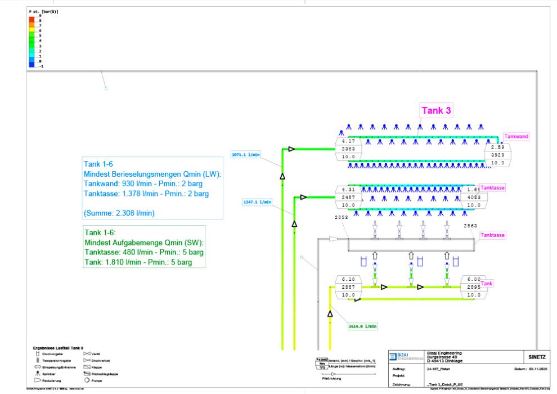The image size is (557, 394).
Task: Click the Einspeisung/Entnahme double-arrow symbol
Action: click(39, 366)
